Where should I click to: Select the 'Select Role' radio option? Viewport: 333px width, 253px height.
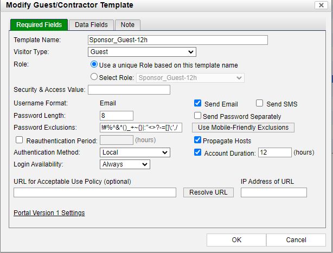(x=94, y=77)
